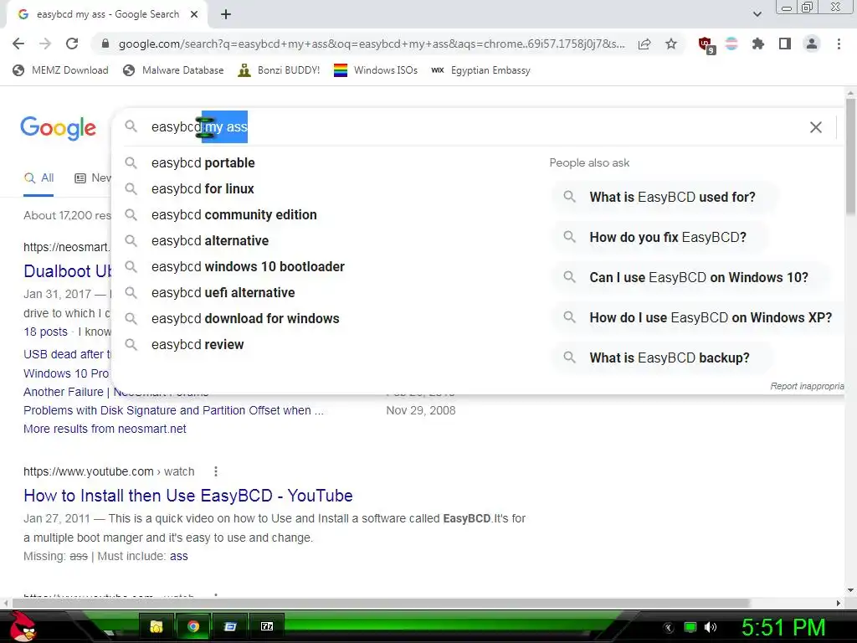Open the volume speaker tray icon
Screen dimensions: 857x643
pyautogui.click(x=710, y=627)
